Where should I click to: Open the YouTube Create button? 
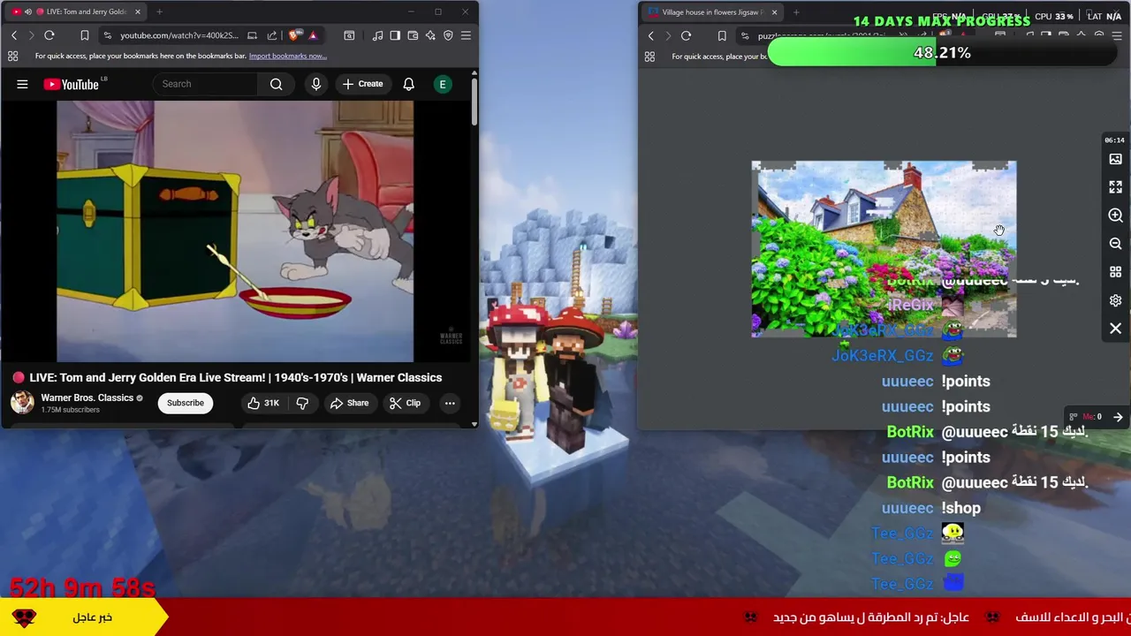[x=362, y=84]
